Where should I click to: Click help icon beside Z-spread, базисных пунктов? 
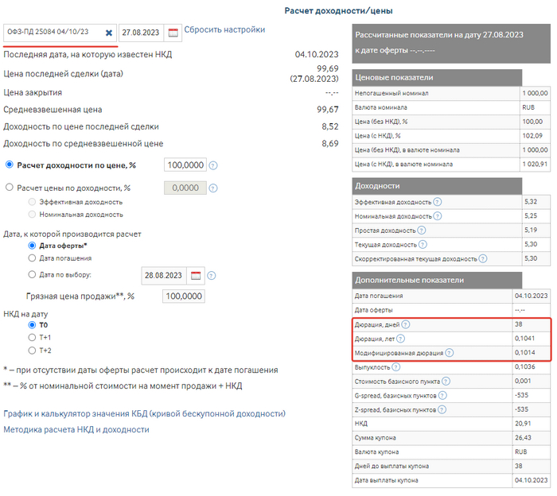click(442, 409)
